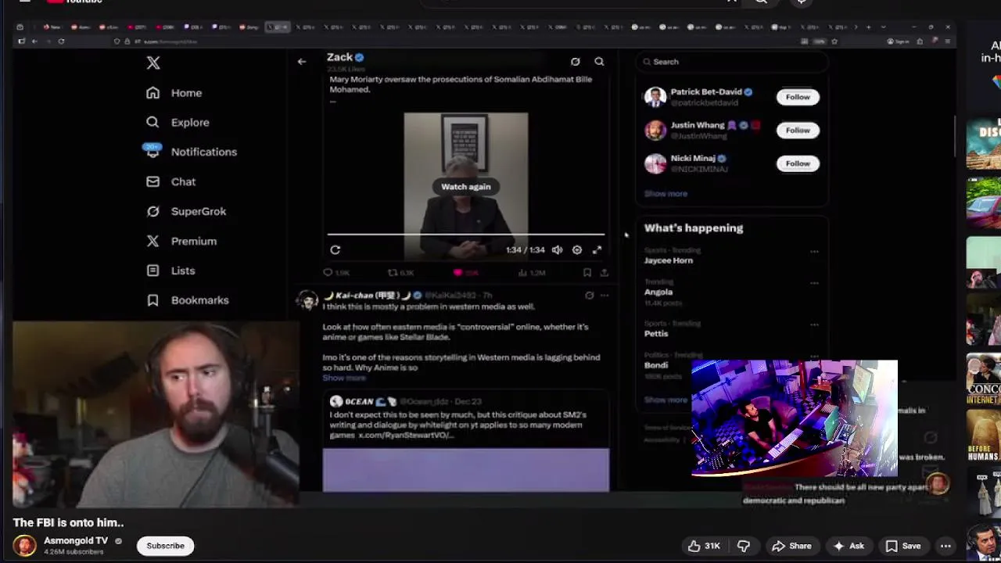Screen dimensions: 1001x563
Task: Follow Justin Whang
Action: tap(798, 131)
